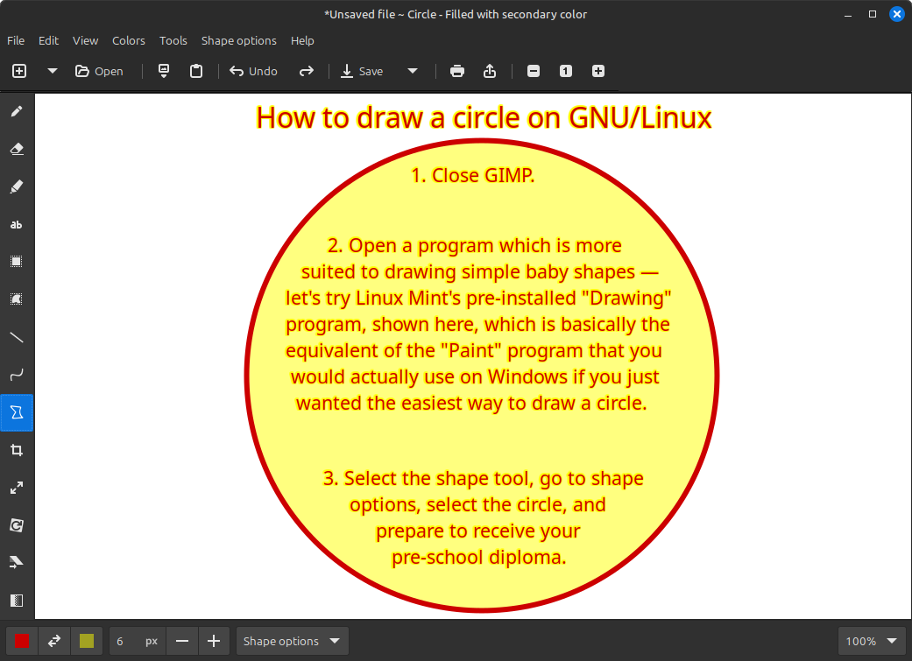Viewport: 912px width, 661px height.
Task: Open an existing file
Action: point(100,71)
